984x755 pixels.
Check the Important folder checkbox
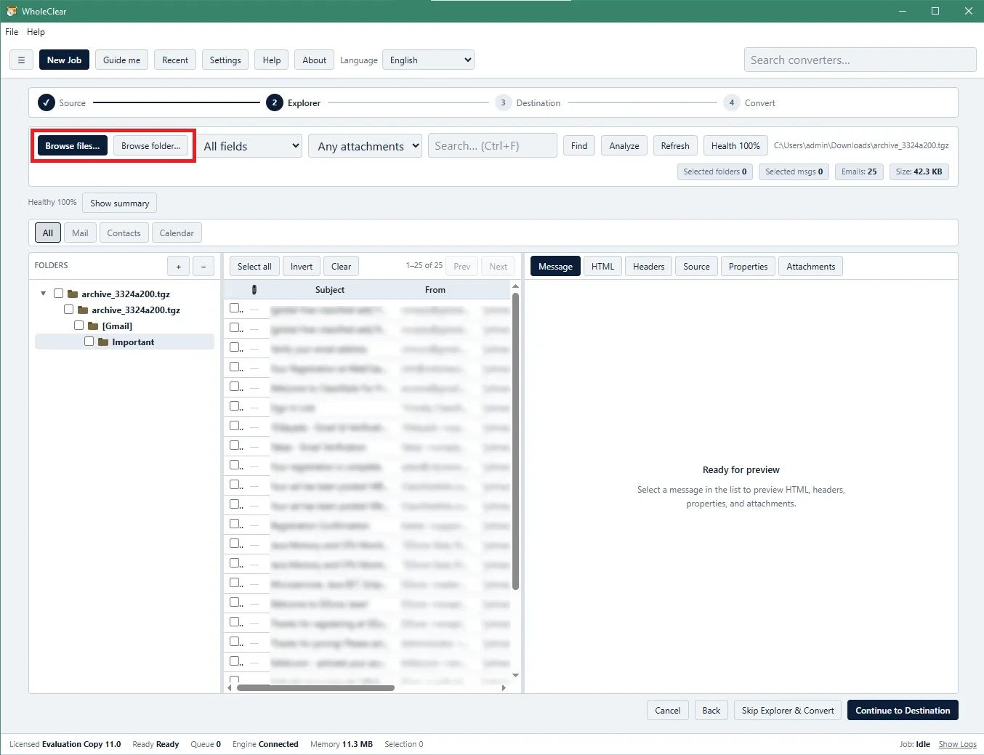point(89,342)
